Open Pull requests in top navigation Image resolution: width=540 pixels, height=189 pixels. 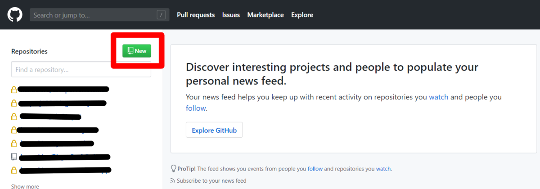pos(196,15)
